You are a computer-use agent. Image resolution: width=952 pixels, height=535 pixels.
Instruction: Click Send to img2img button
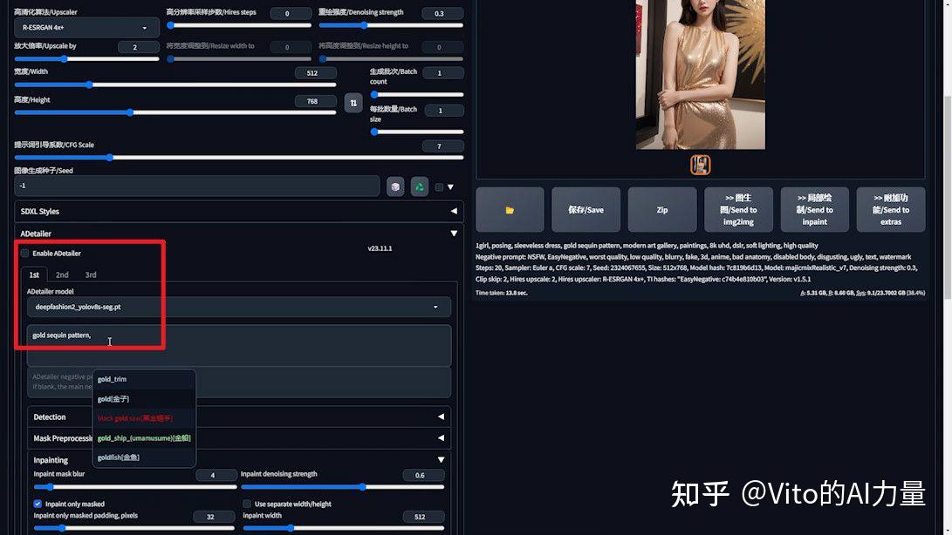[738, 210]
